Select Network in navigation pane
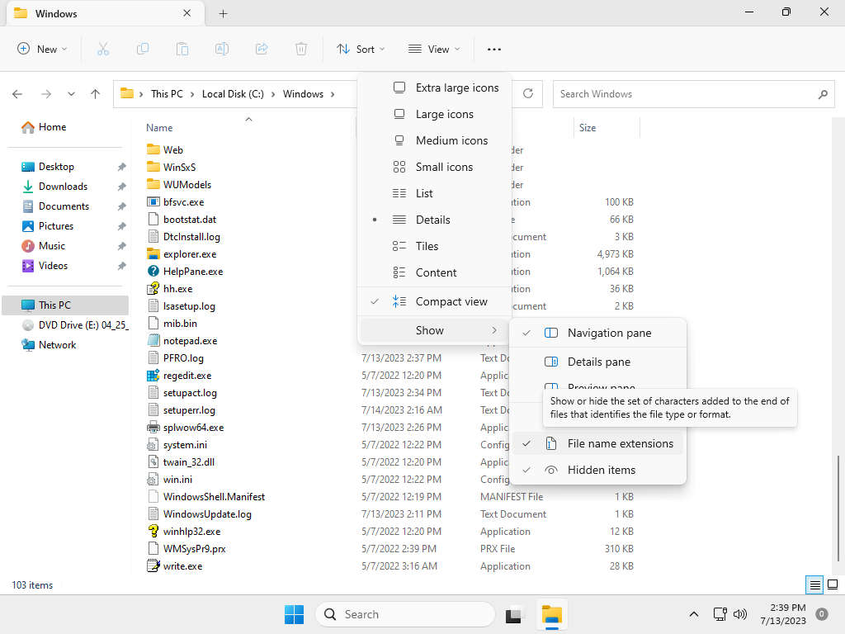845x634 pixels. (x=57, y=345)
